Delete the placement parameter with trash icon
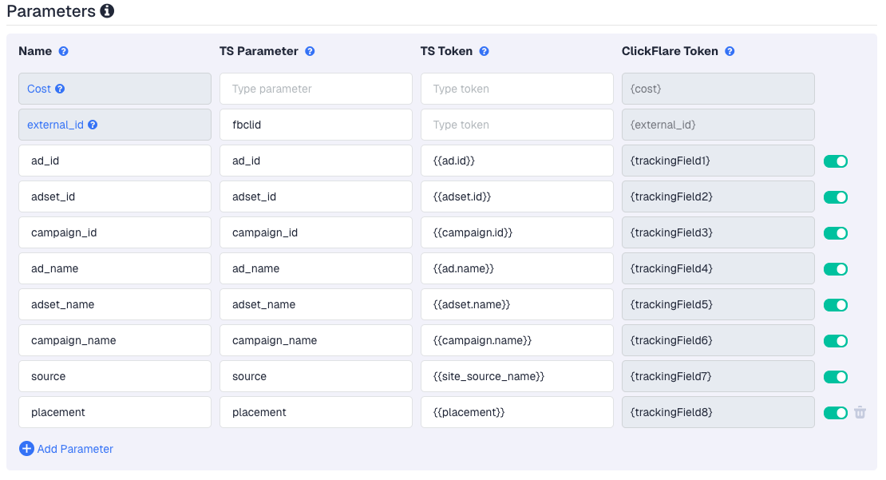The image size is (886, 480). point(860,412)
